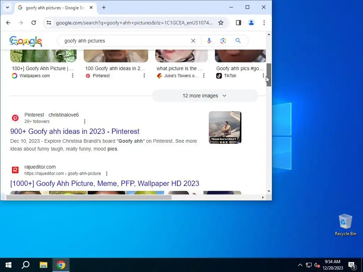The image size is (363, 272).
Task: Click the Google doodle logo
Action: point(26,41)
